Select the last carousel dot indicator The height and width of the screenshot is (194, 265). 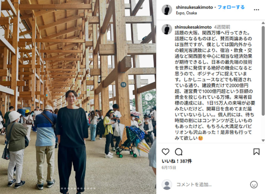95,188
